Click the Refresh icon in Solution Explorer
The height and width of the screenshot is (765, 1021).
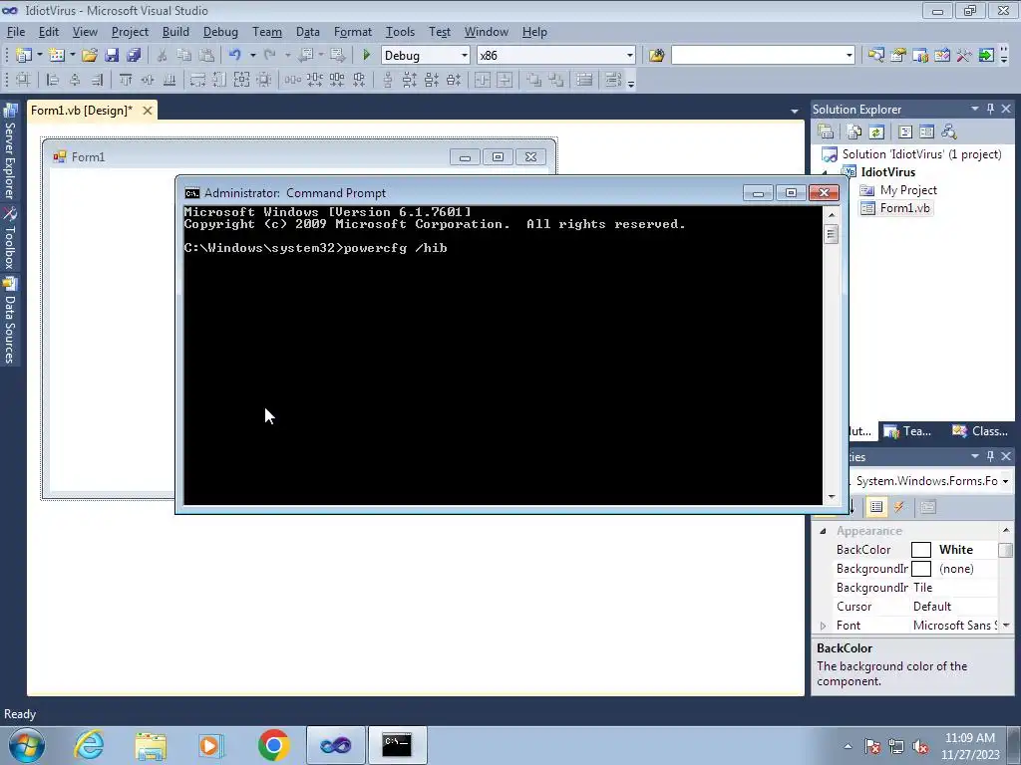[876, 132]
